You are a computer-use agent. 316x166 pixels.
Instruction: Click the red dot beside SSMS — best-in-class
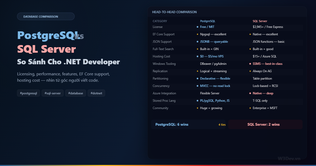tap(250, 64)
